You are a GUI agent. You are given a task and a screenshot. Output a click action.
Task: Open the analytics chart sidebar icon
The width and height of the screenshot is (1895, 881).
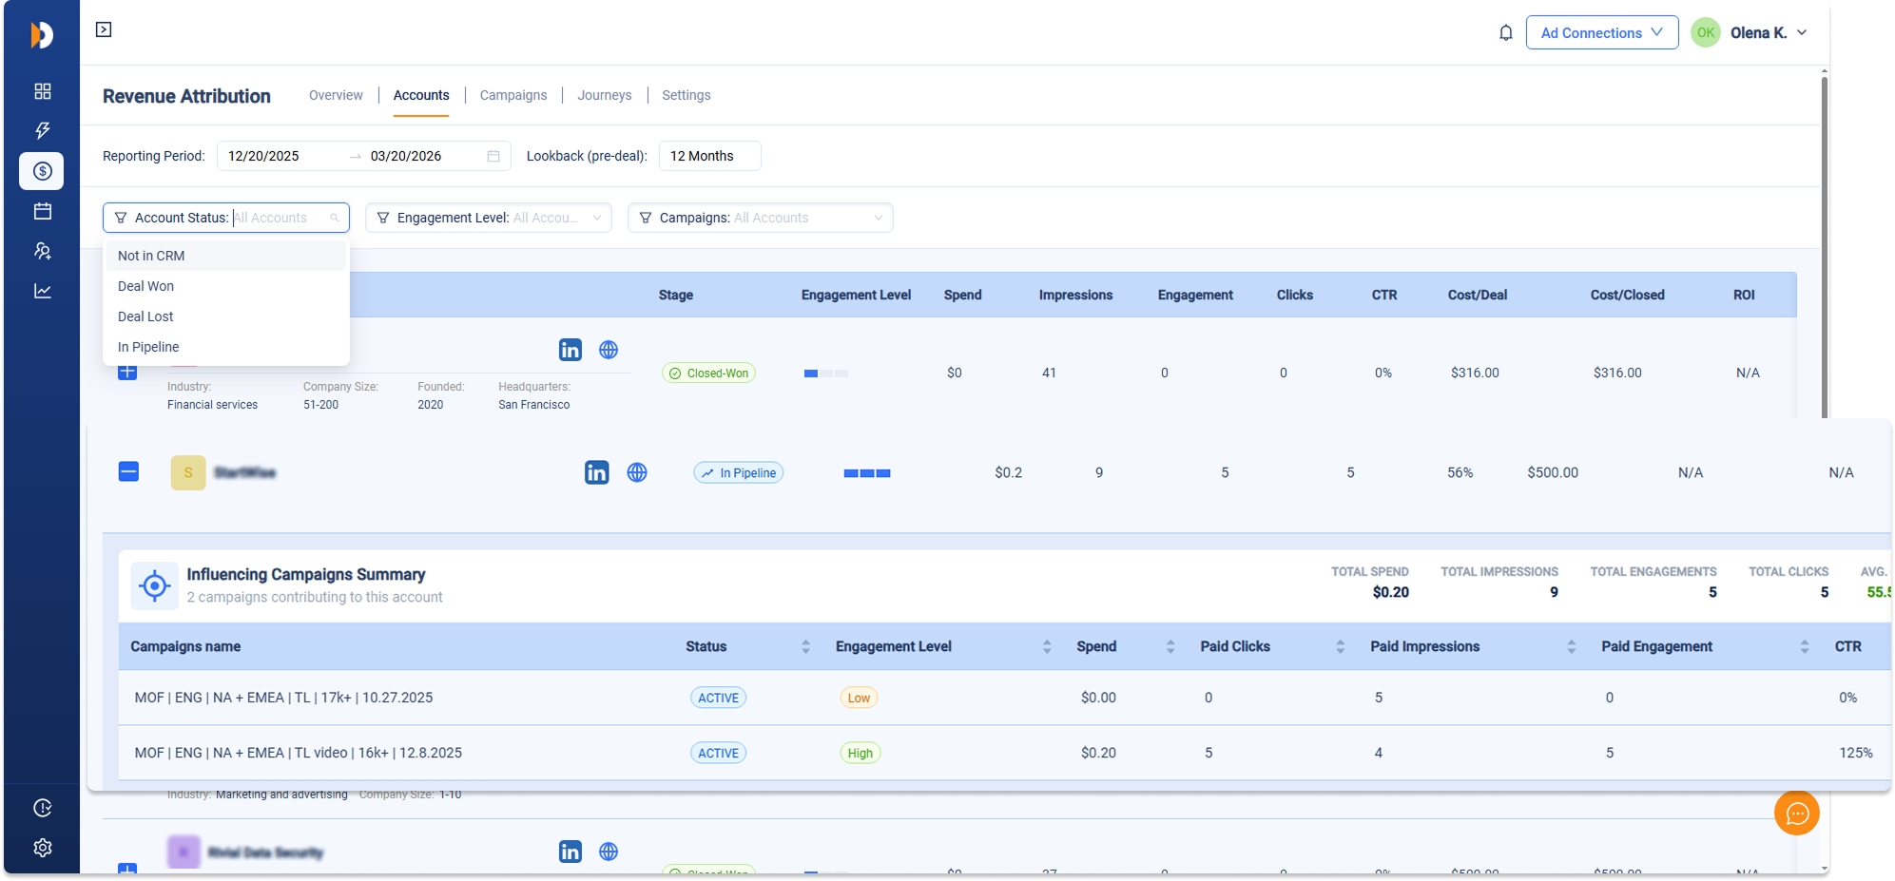point(42,291)
